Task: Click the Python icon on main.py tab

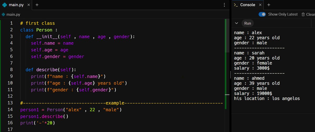Action: [x=4, y=5]
